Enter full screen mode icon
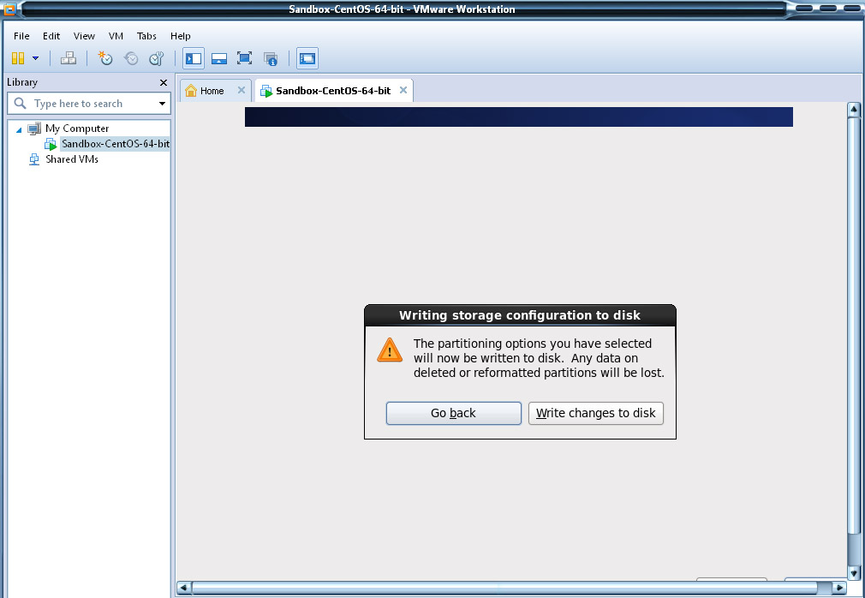The width and height of the screenshot is (865, 598). [x=244, y=58]
